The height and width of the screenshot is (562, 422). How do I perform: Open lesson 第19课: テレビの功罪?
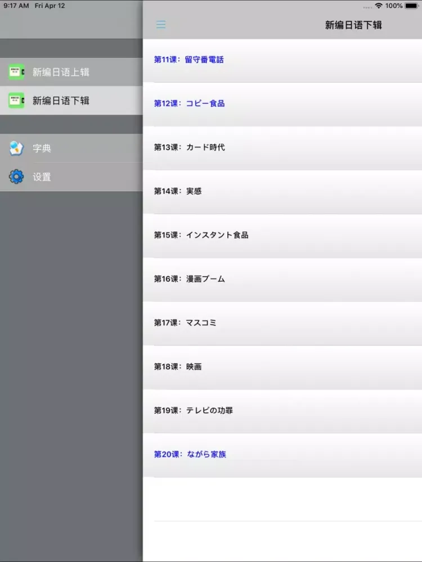pos(282,411)
